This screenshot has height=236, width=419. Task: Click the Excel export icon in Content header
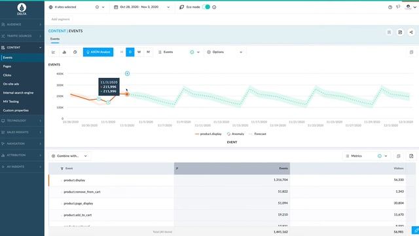[389, 32]
